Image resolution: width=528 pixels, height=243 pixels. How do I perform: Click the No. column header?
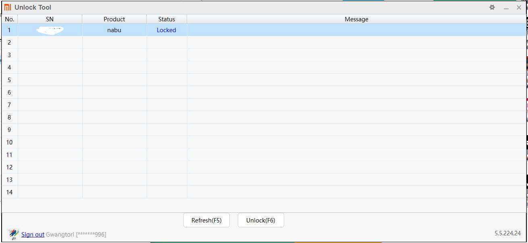click(x=10, y=19)
